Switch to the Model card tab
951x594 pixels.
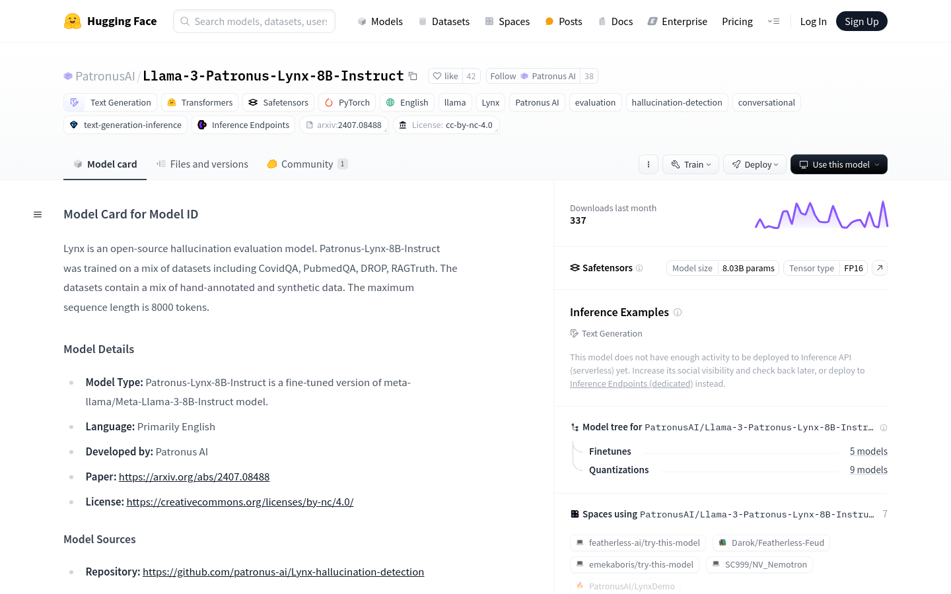point(105,164)
